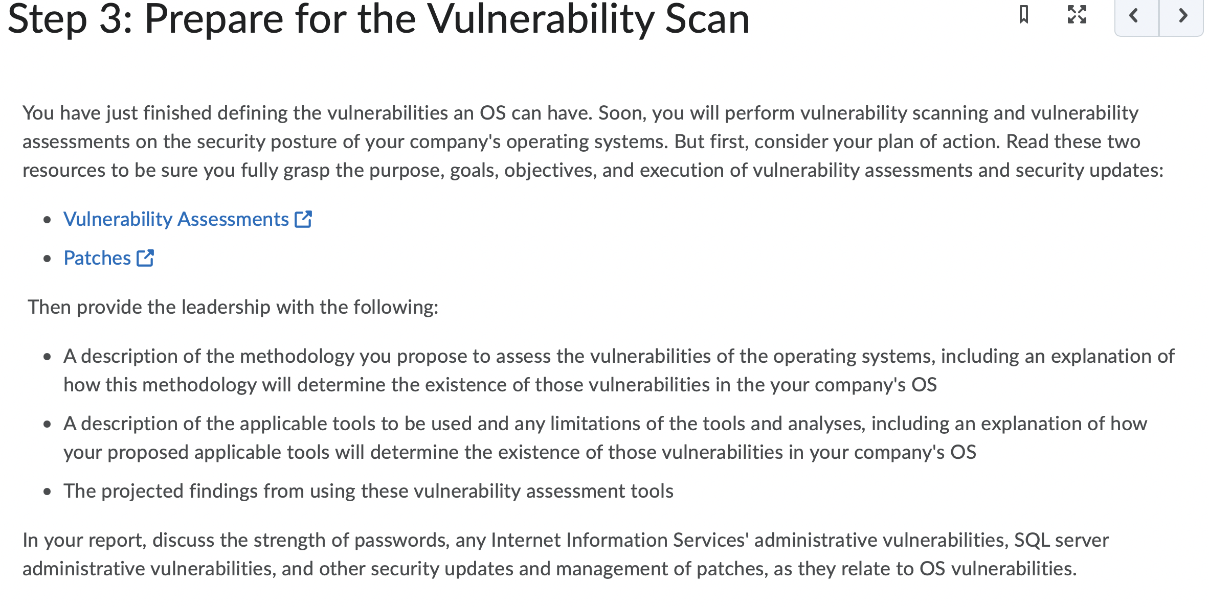Click the applicable tools description bullet text

click(x=605, y=438)
